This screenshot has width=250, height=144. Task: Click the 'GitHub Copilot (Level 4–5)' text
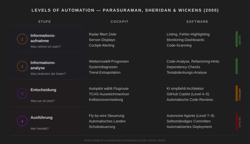point(188,94)
